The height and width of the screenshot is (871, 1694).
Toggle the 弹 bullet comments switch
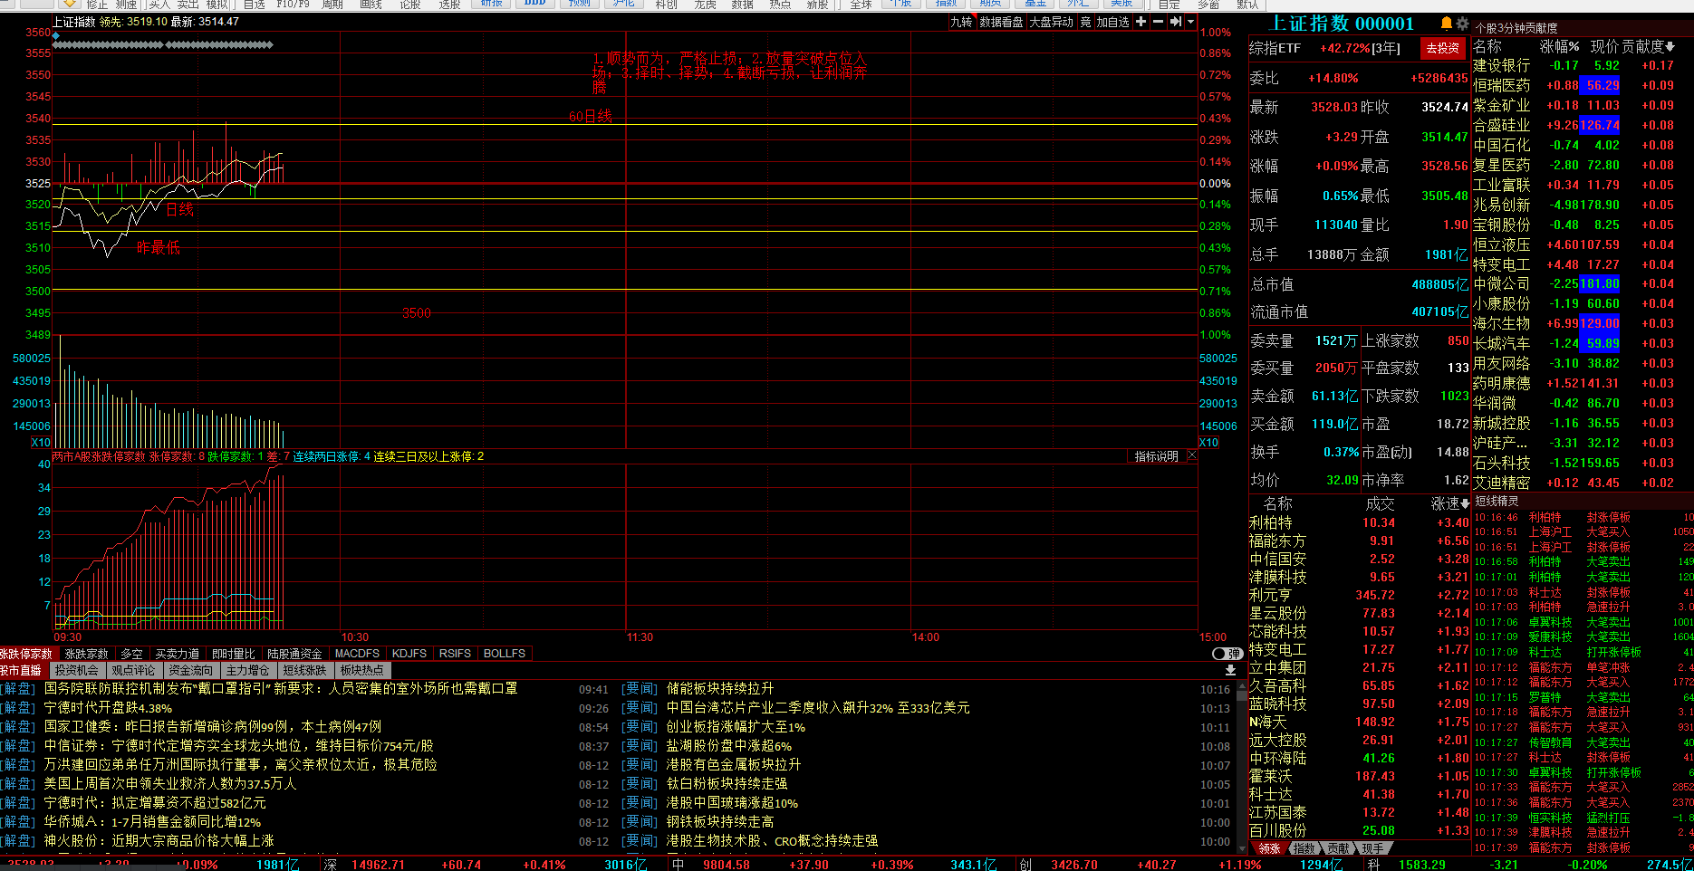tap(1227, 654)
